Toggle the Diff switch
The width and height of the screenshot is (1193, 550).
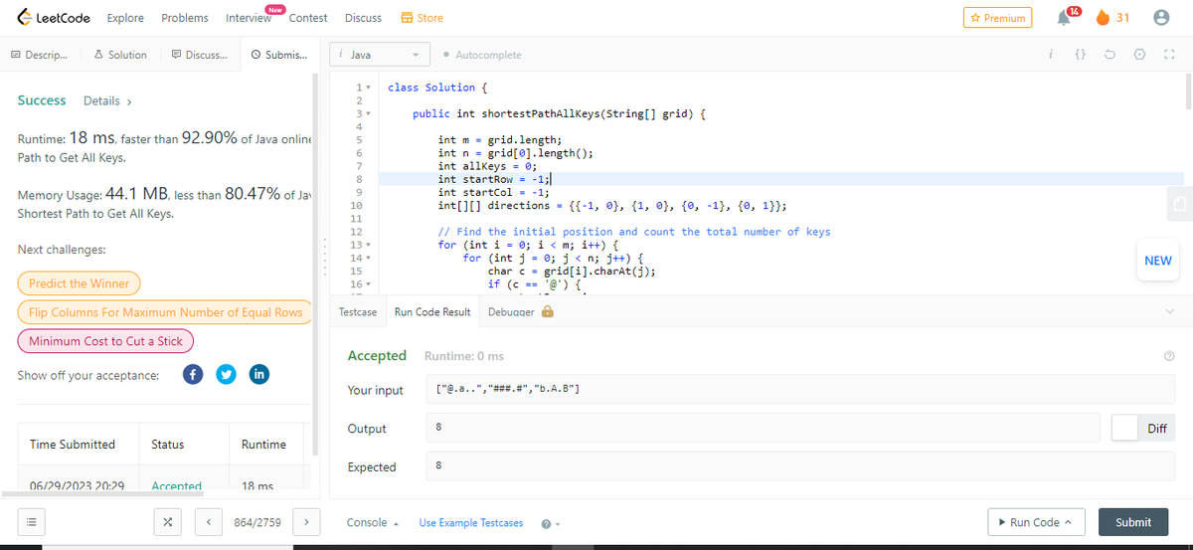pyautogui.click(x=1143, y=428)
